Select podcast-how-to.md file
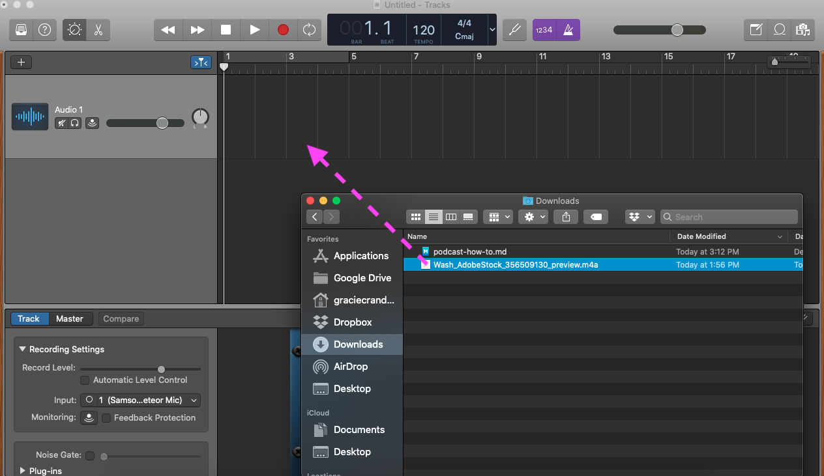824x476 pixels. coord(603,251)
